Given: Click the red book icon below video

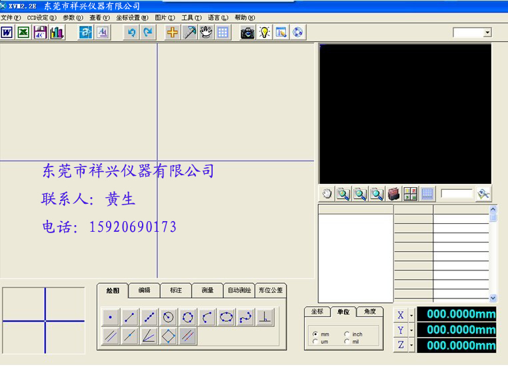Looking at the screenshot, I should coord(393,194).
